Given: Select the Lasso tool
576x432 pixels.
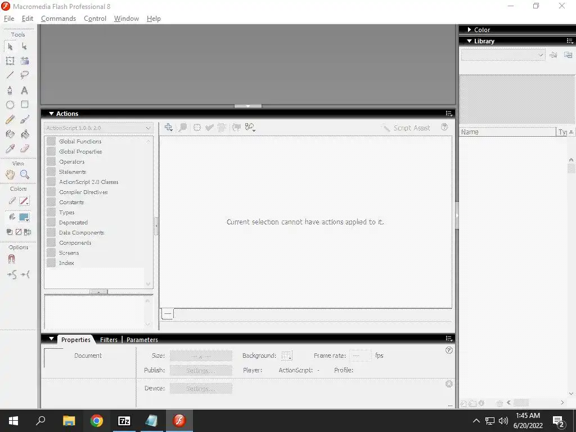Looking at the screenshot, I should pyautogui.click(x=24, y=75).
